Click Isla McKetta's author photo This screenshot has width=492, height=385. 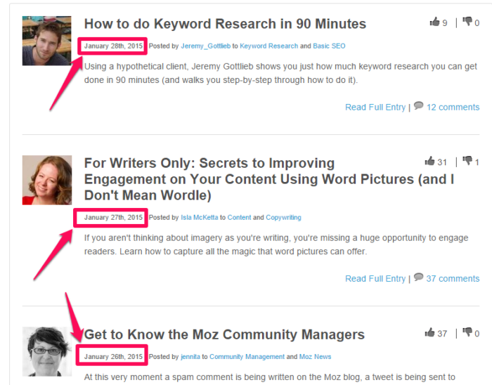coord(47,181)
